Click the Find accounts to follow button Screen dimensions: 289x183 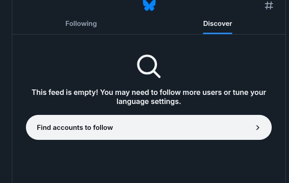pyautogui.click(x=149, y=127)
